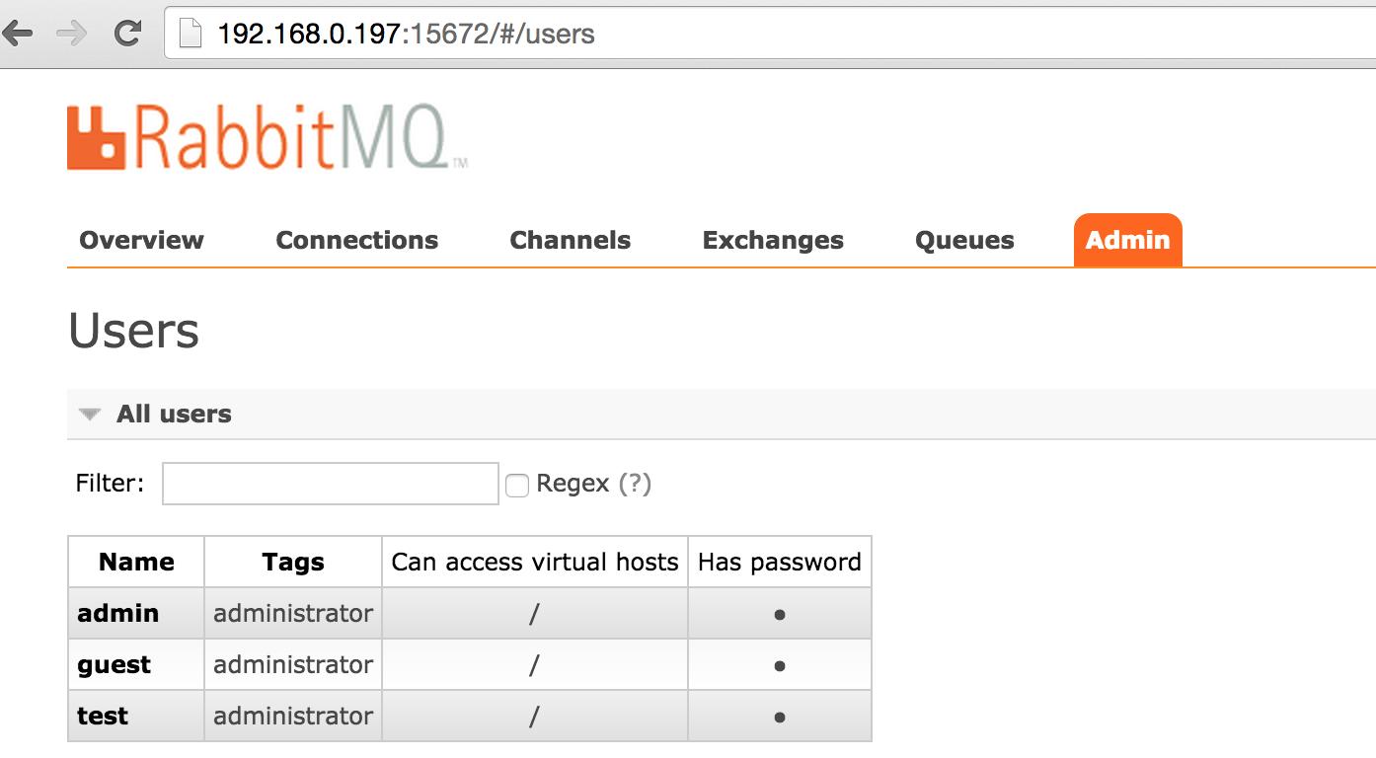Select the Queues tab

(964, 240)
